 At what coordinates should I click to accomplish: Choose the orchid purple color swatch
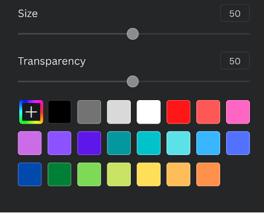pos(30,143)
